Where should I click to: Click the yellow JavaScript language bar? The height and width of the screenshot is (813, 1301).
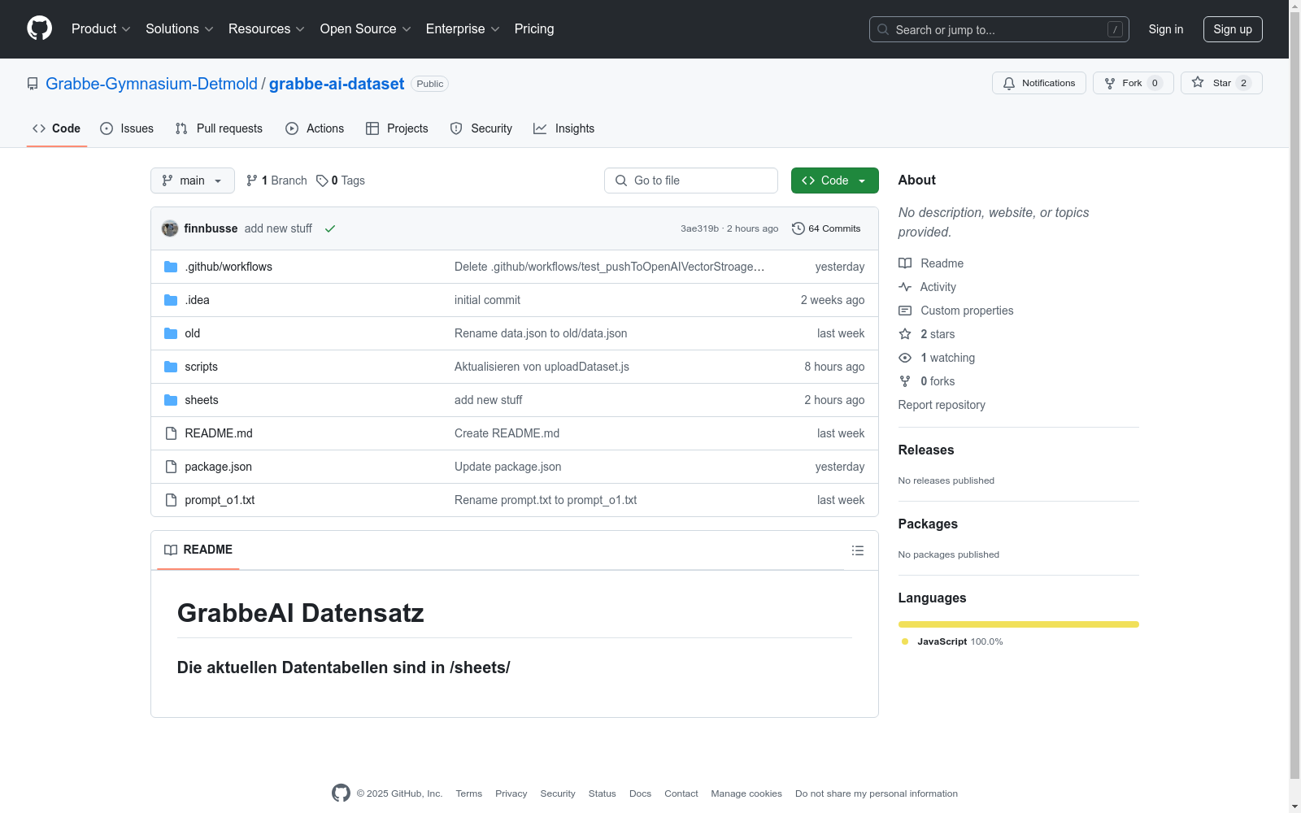(1019, 624)
